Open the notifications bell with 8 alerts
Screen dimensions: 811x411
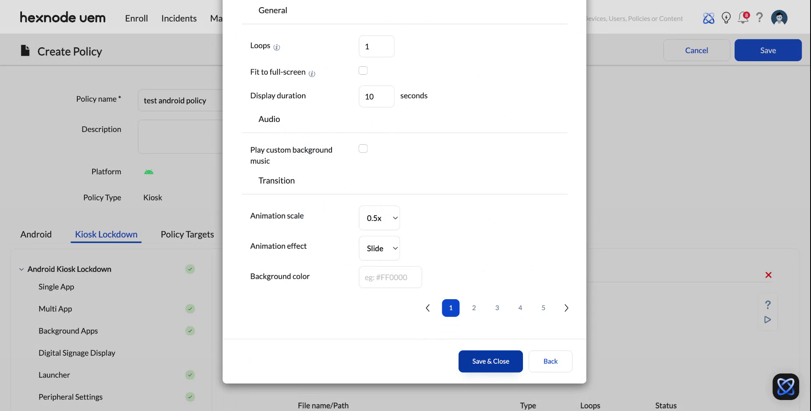[743, 18]
